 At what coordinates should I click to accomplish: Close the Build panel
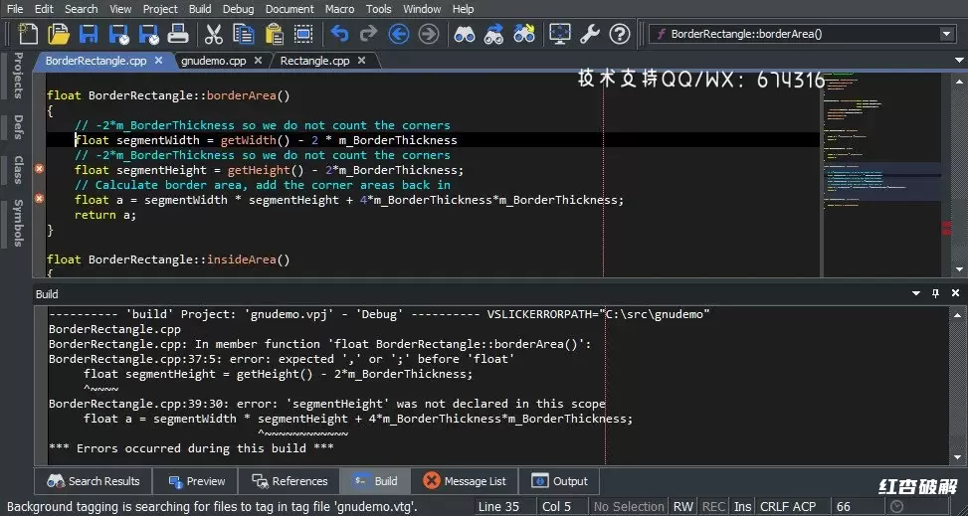(x=955, y=293)
